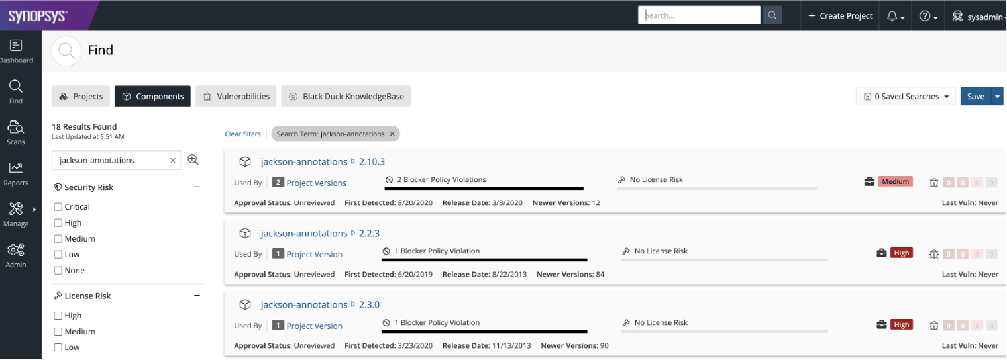Go to Reports in sidebar

[x=16, y=173]
